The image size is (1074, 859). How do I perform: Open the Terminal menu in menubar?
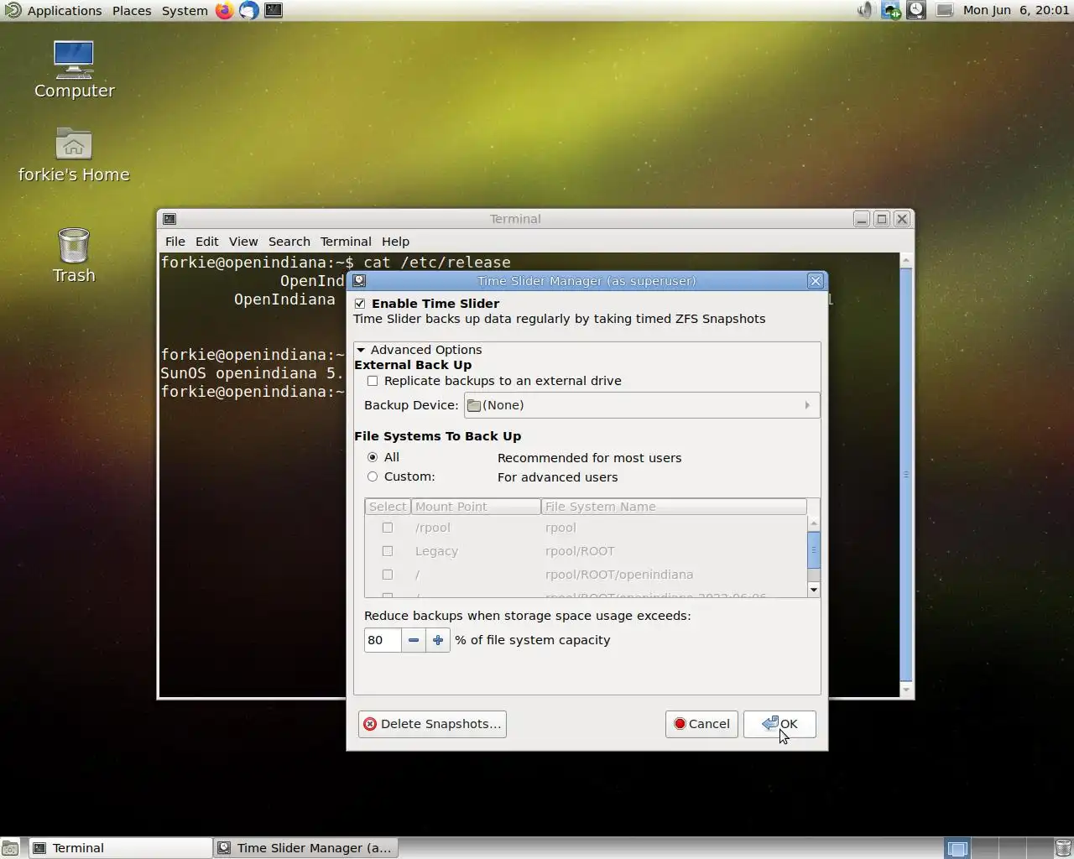[346, 242]
